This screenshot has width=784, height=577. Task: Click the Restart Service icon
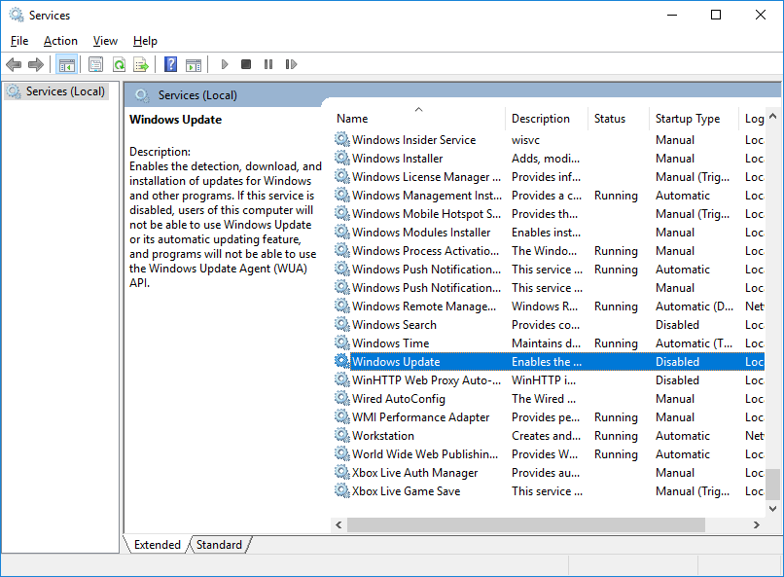(x=291, y=64)
